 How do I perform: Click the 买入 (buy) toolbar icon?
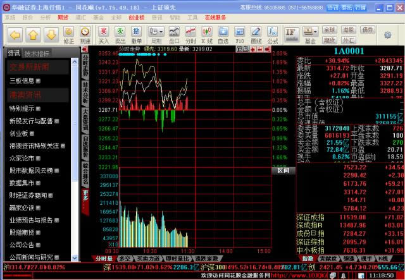(104, 33)
